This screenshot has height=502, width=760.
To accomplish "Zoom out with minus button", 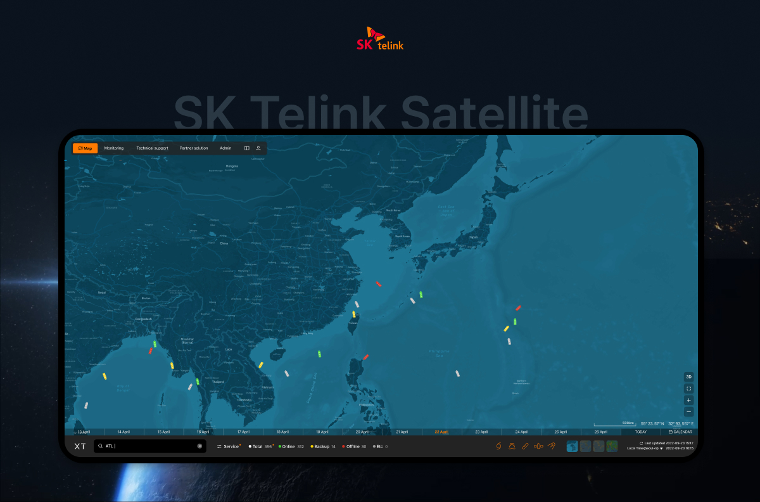I will (x=688, y=412).
